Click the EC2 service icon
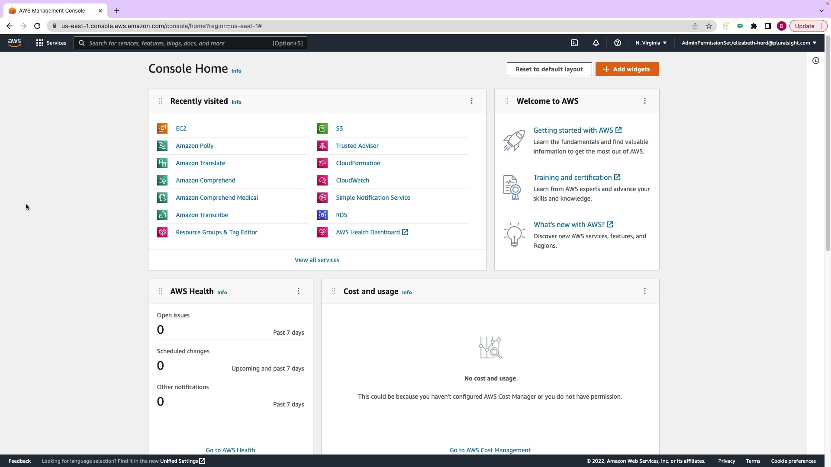831x467 pixels. (x=162, y=128)
